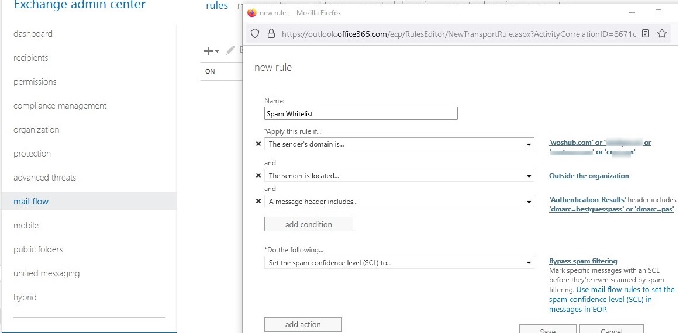683x333 pixels.
Task: Go to protection in the sidebar
Action: [32, 154]
